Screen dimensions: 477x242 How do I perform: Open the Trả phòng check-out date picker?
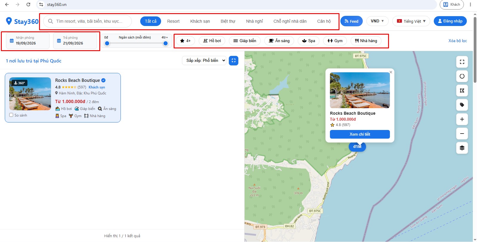click(75, 41)
